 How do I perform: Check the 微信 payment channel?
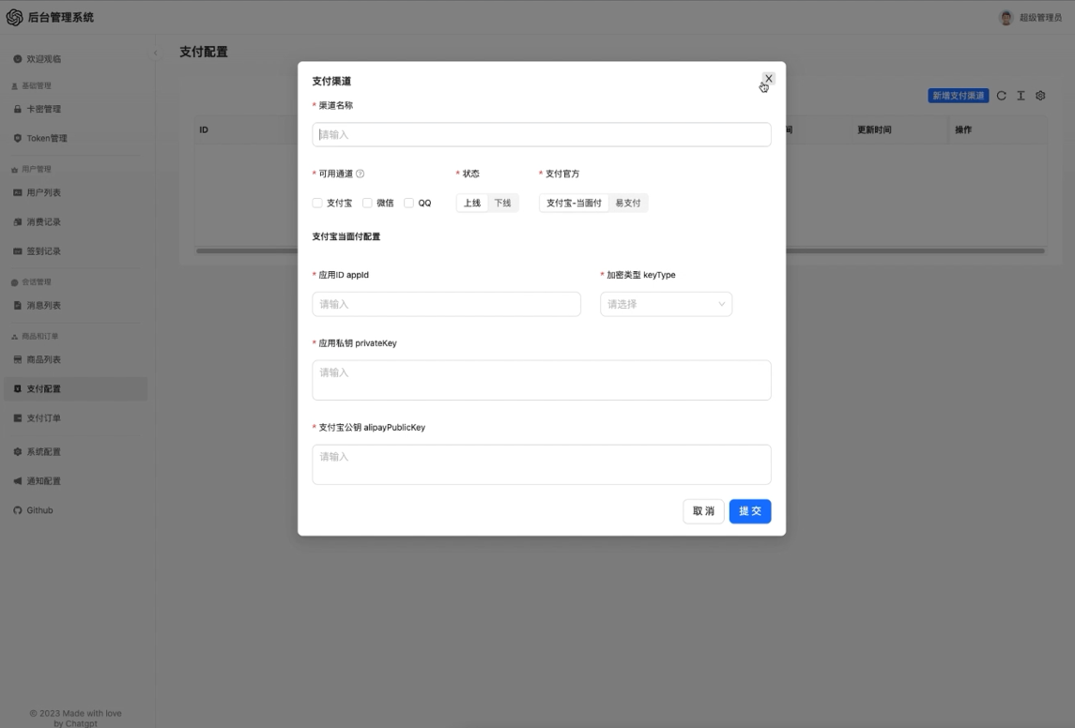tap(367, 202)
